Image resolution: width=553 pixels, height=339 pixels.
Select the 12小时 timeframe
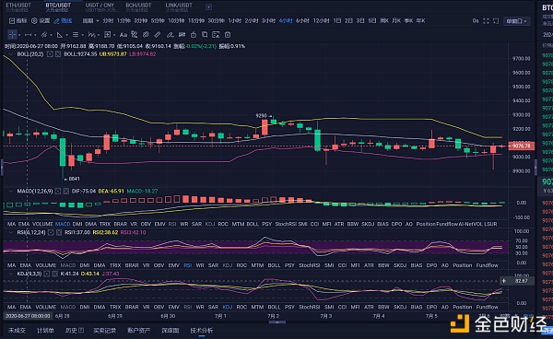coord(322,21)
